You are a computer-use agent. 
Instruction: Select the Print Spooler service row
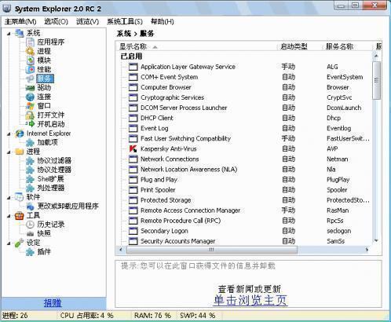pos(246,190)
